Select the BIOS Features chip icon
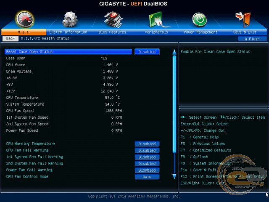 (113, 19)
